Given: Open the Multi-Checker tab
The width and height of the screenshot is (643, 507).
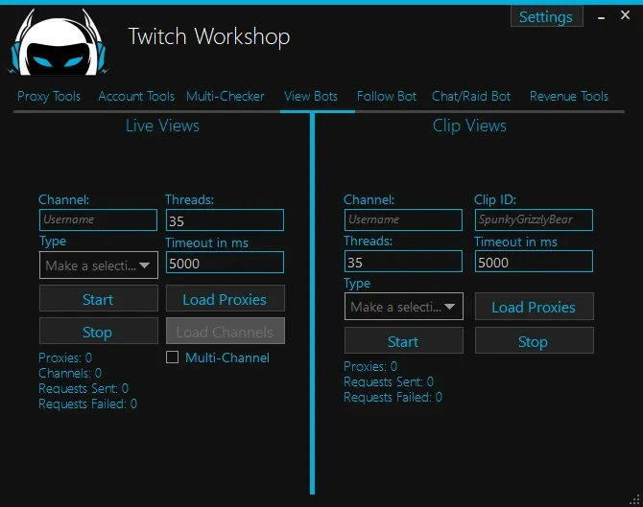Looking at the screenshot, I should click(x=226, y=96).
